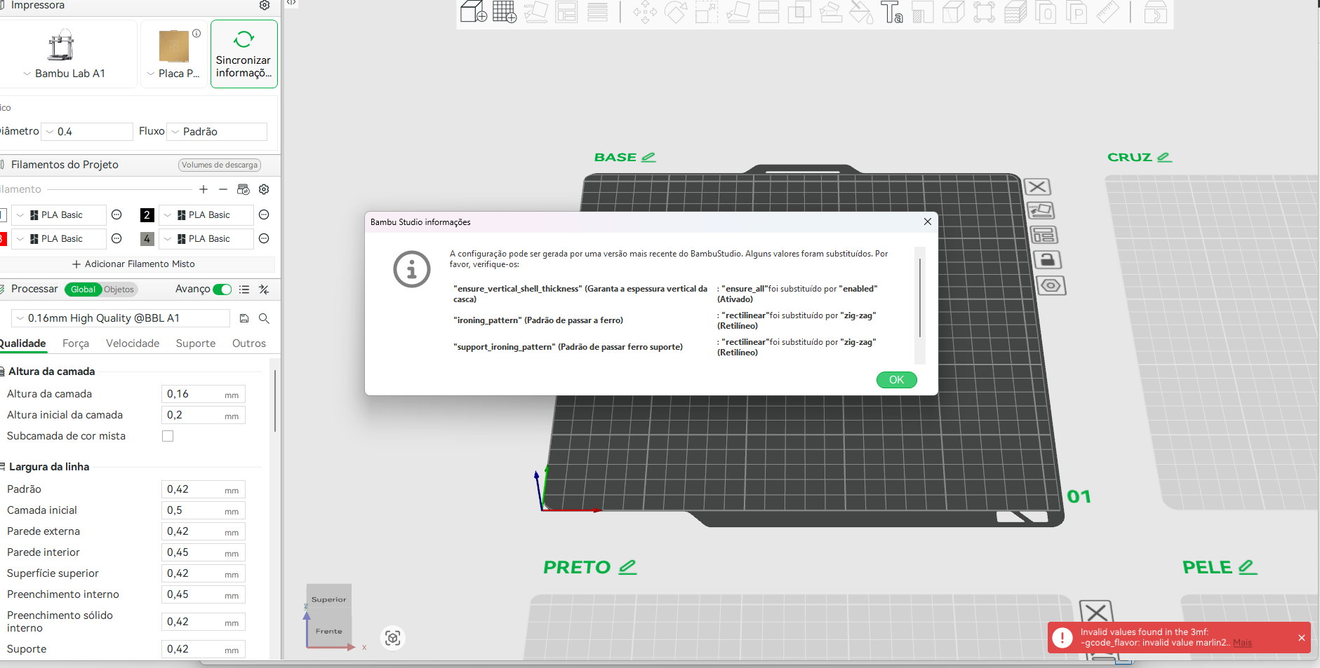Select the Qualidade tab
The width and height of the screenshot is (1320, 668).
[x=23, y=343]
